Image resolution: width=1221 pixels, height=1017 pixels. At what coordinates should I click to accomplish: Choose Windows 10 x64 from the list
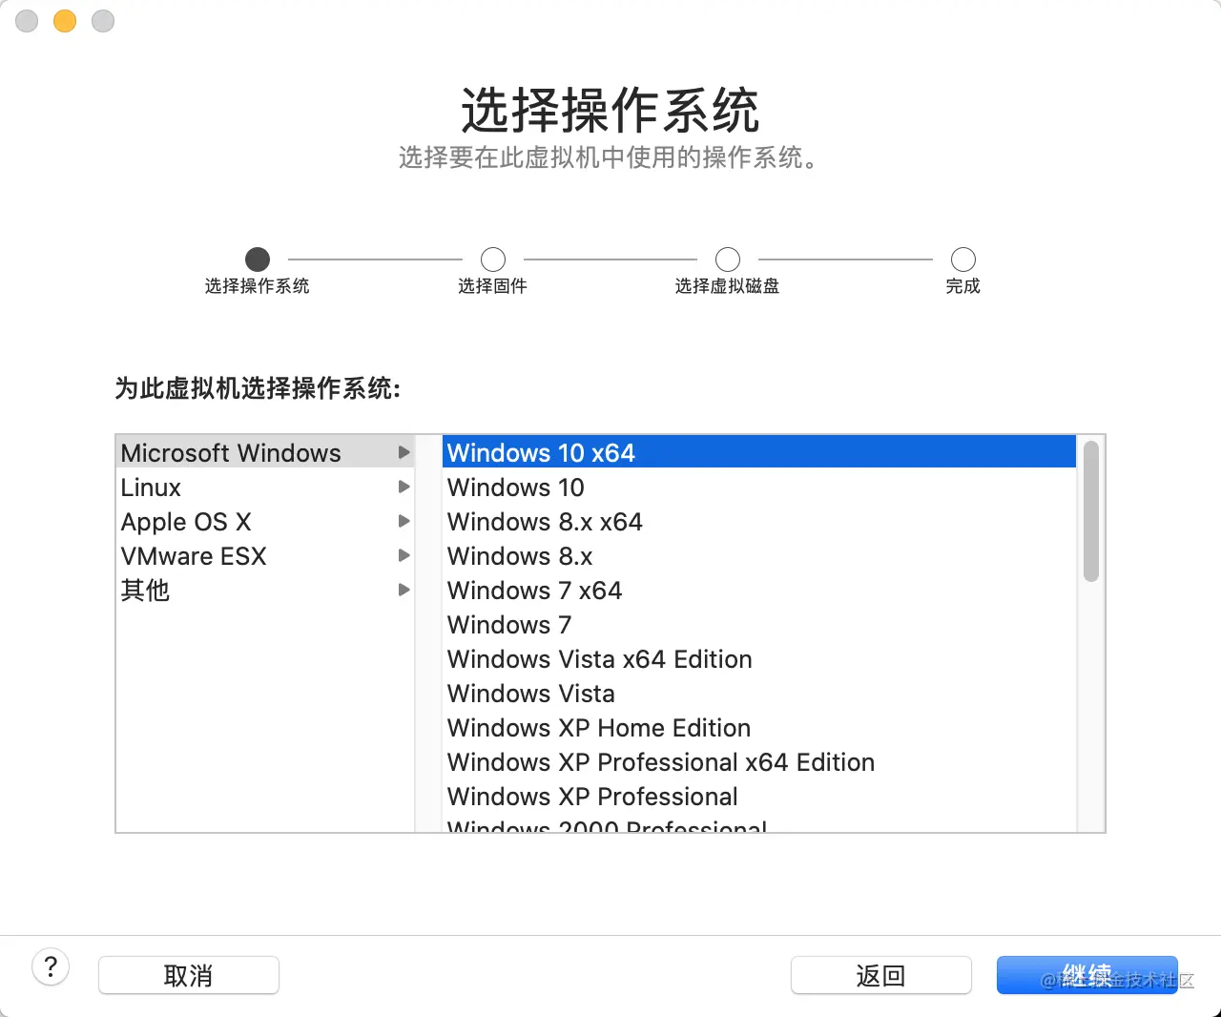(x=759, y=452)
